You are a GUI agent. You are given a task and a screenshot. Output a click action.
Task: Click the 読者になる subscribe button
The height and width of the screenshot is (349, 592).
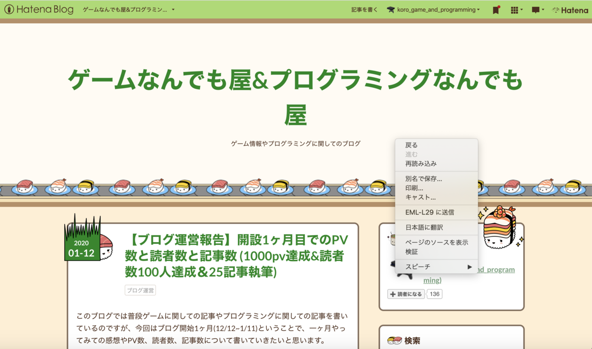[x=406, y=294]
